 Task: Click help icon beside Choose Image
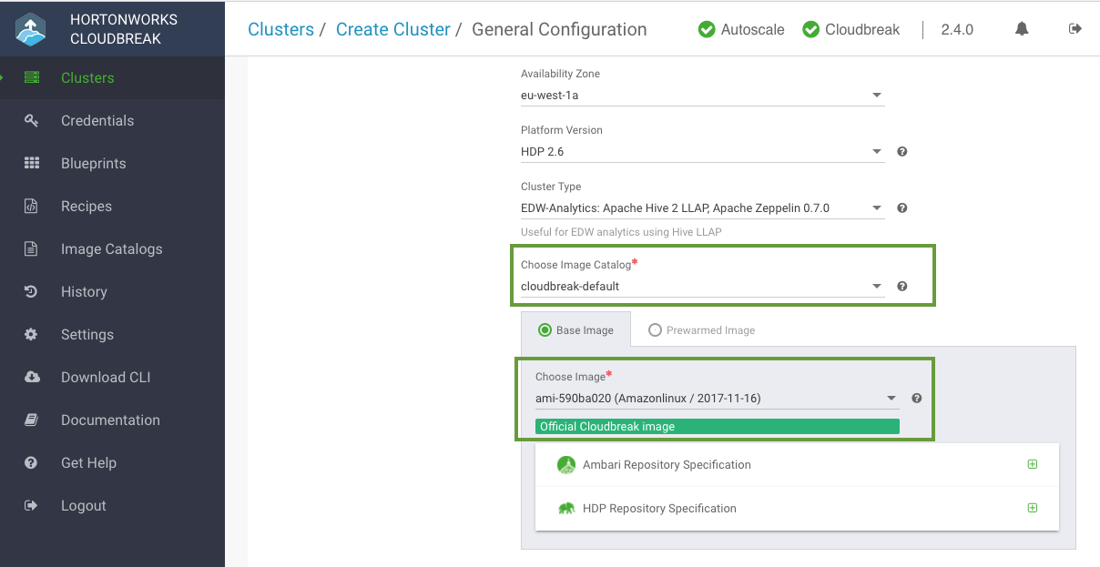(916, 399)
